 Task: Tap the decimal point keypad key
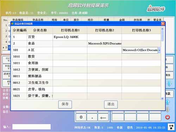click(x=92, y=117)
